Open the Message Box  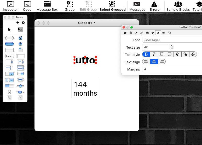point(47,6)
